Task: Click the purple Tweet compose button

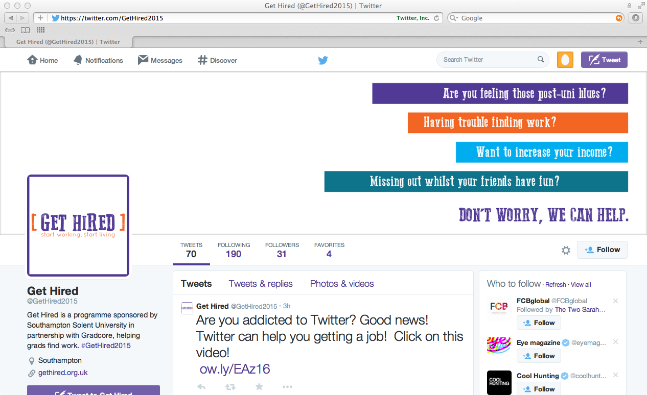Action: point(604,60)
